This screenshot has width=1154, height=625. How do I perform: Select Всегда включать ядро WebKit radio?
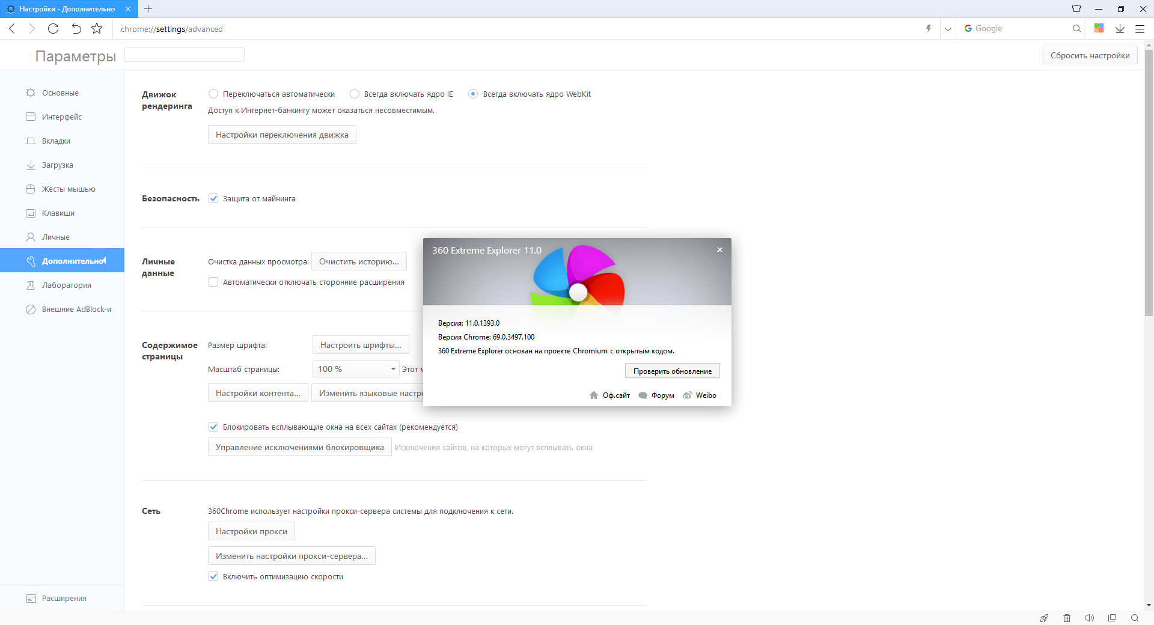pos(473,94)
